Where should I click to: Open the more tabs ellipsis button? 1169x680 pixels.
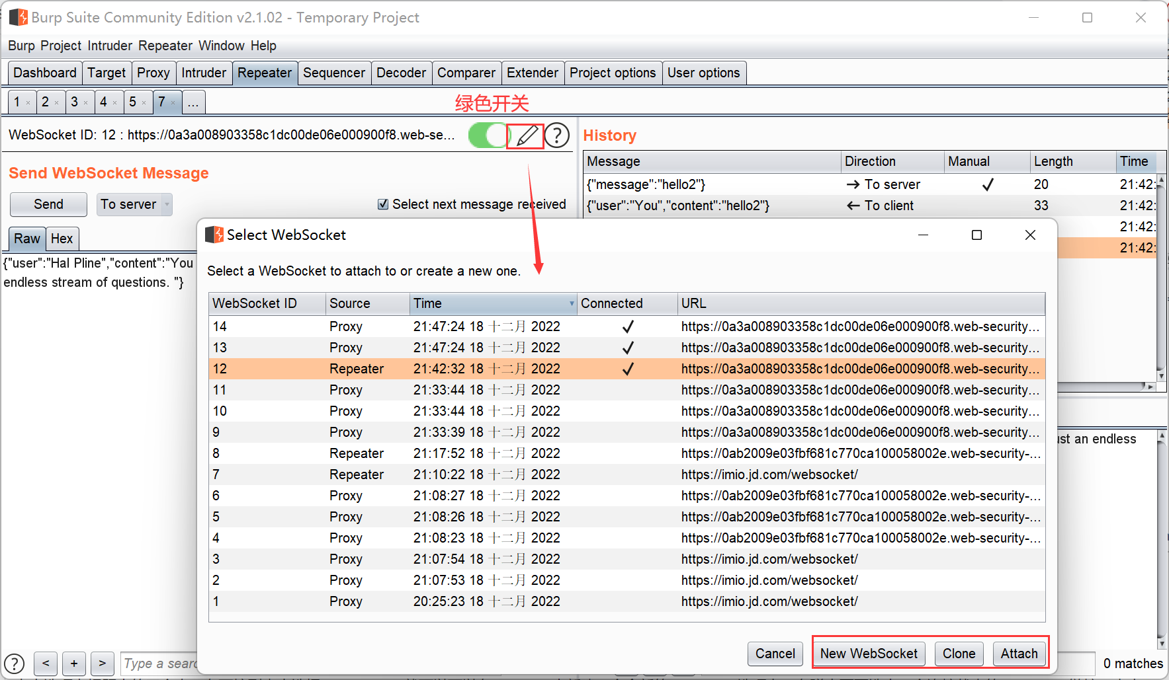[193, 102]
